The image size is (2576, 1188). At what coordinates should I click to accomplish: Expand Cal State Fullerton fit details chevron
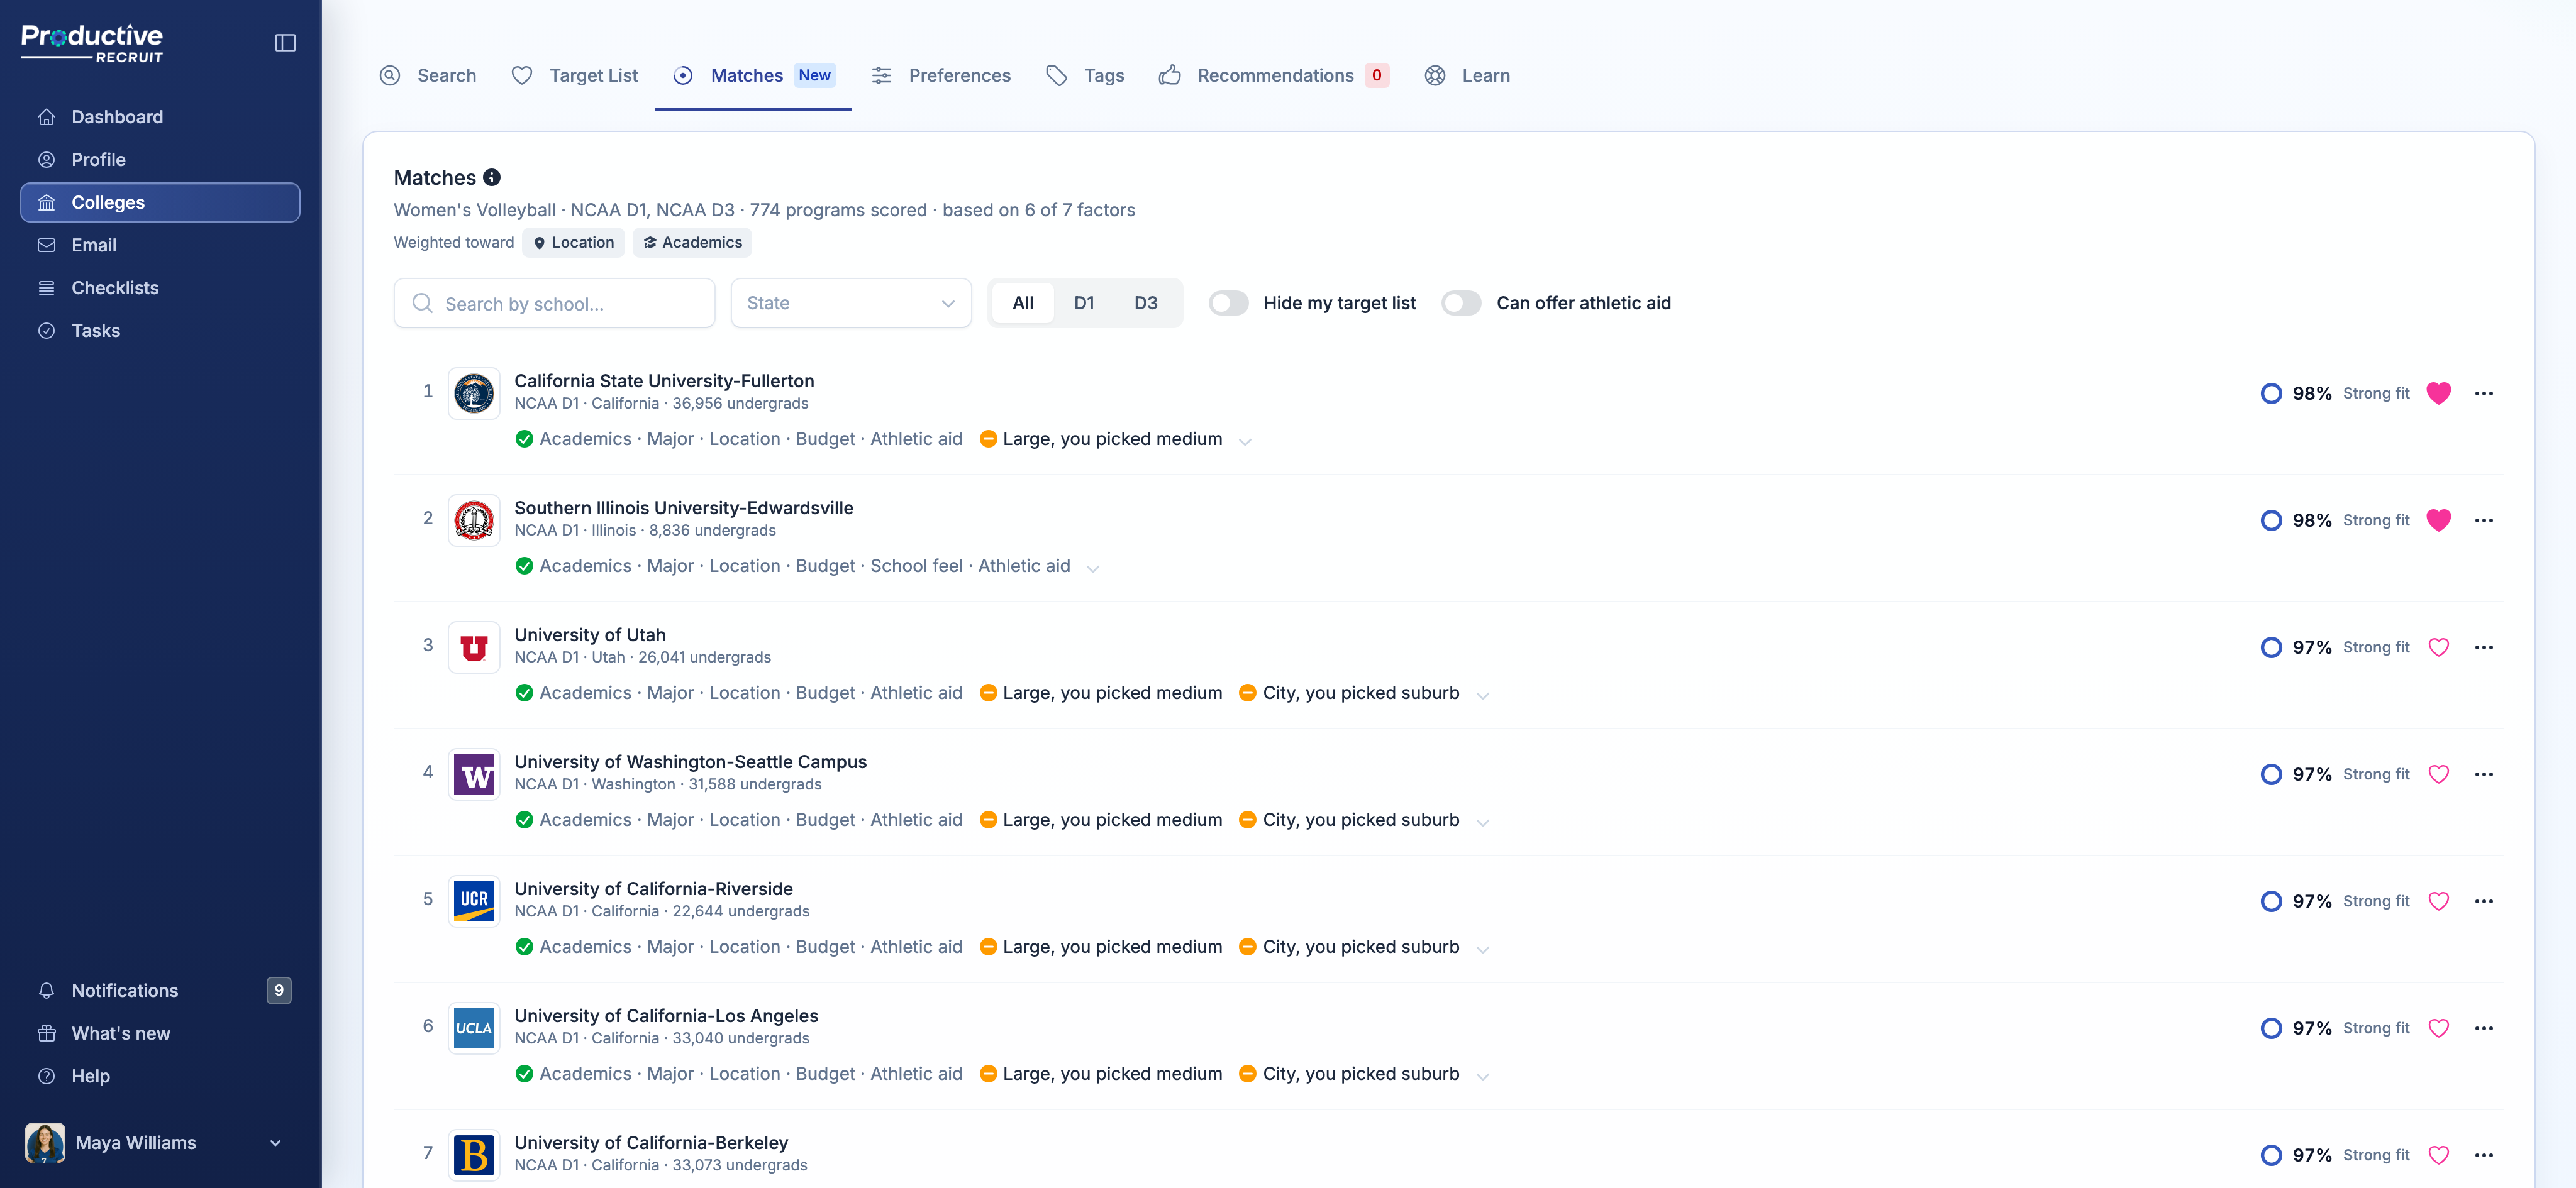pos(1245,441)
